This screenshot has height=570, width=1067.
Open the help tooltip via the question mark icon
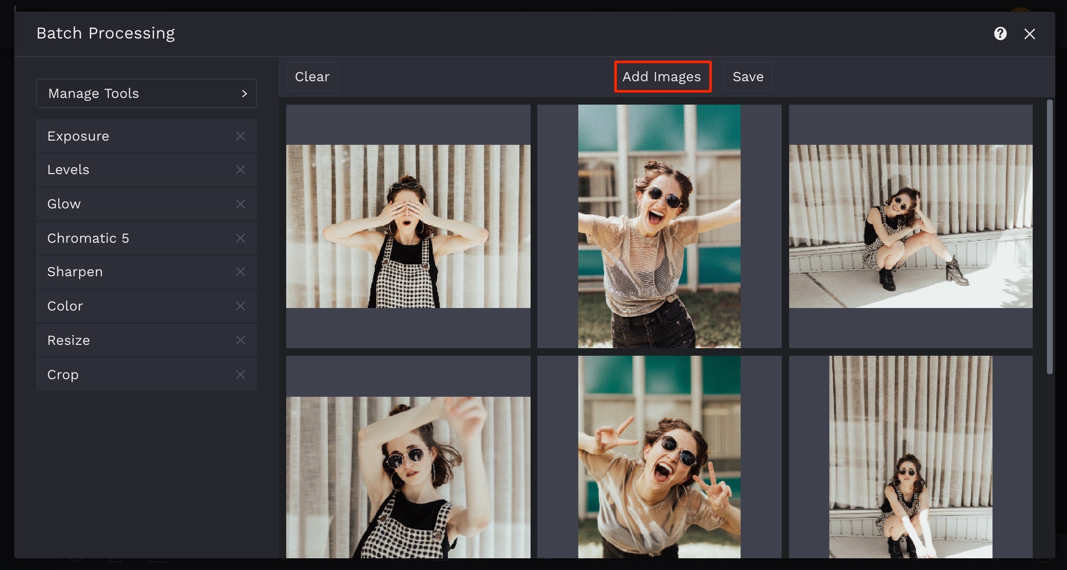pos(1000,34)
